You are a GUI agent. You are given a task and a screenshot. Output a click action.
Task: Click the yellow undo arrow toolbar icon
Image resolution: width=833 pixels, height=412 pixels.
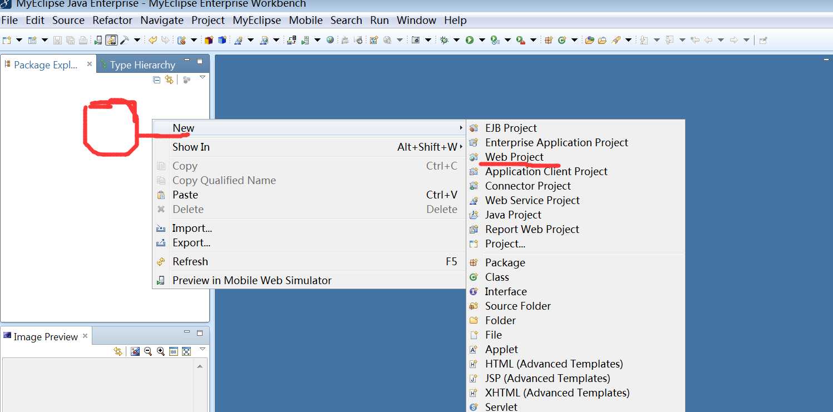click(x=153, y=40)
